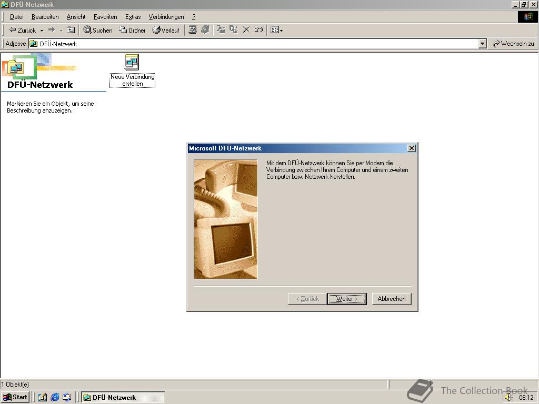Screen dimensions: 539x404
Task: Click the dial connection toolbar icon
Action: (x=205, y=30)
